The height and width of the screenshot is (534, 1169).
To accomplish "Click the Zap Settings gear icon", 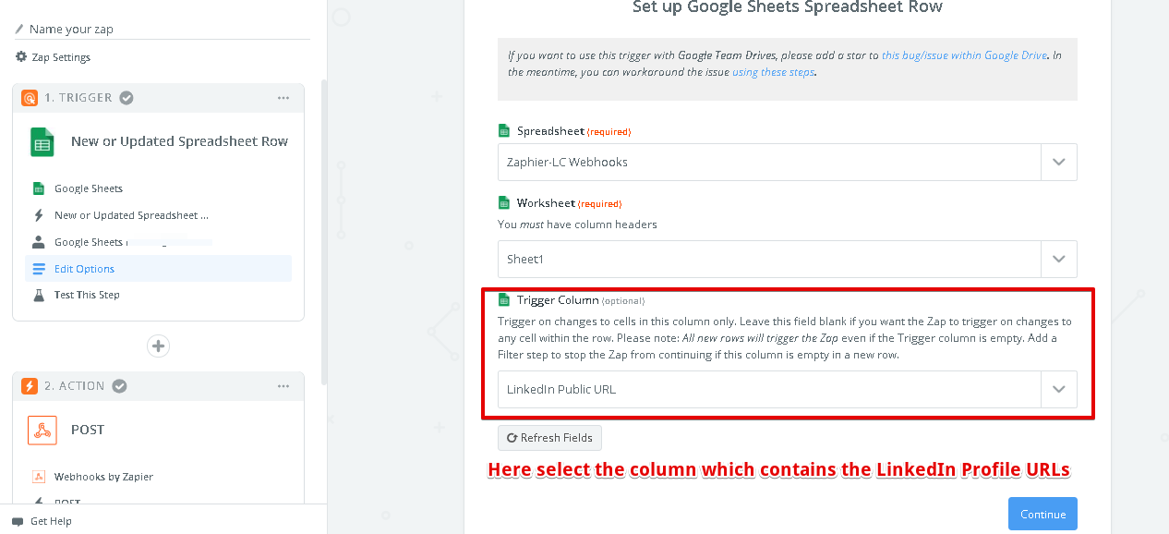I will (21, 57).
